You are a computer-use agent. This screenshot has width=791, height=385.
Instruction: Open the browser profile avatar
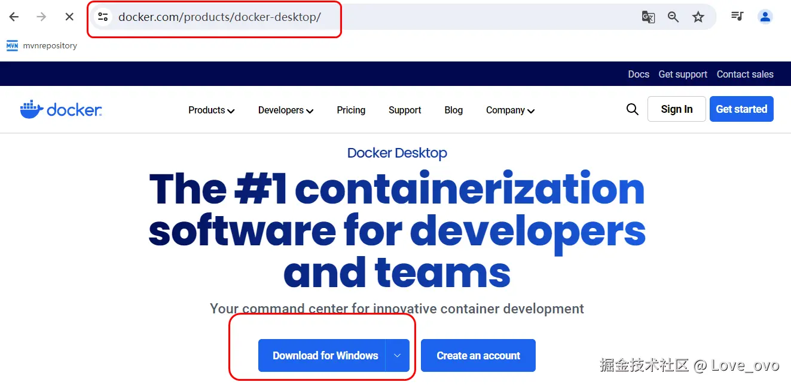[x=765, y=17]
